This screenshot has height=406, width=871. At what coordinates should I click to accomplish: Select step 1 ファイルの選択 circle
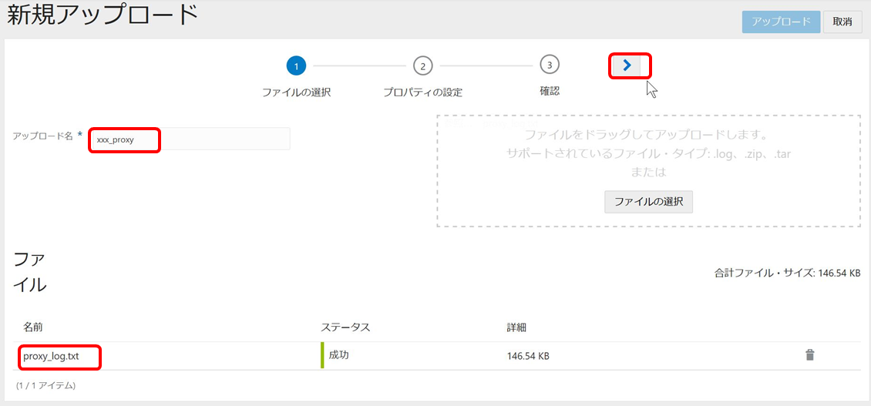[296, 65]
